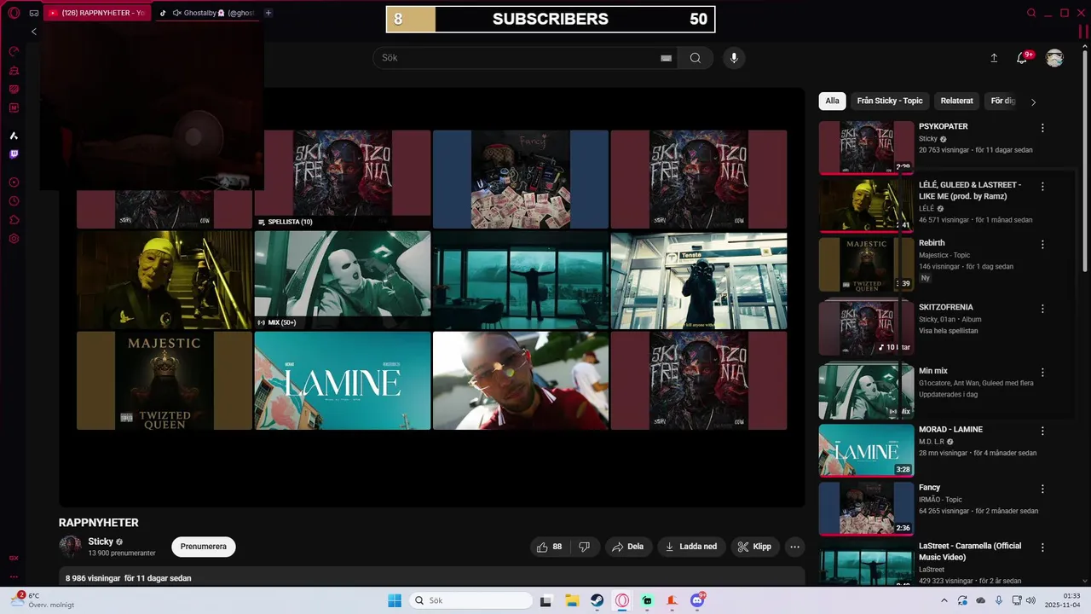Open GX Corner gamepad icon in tab bar

[x=34, y=13]
